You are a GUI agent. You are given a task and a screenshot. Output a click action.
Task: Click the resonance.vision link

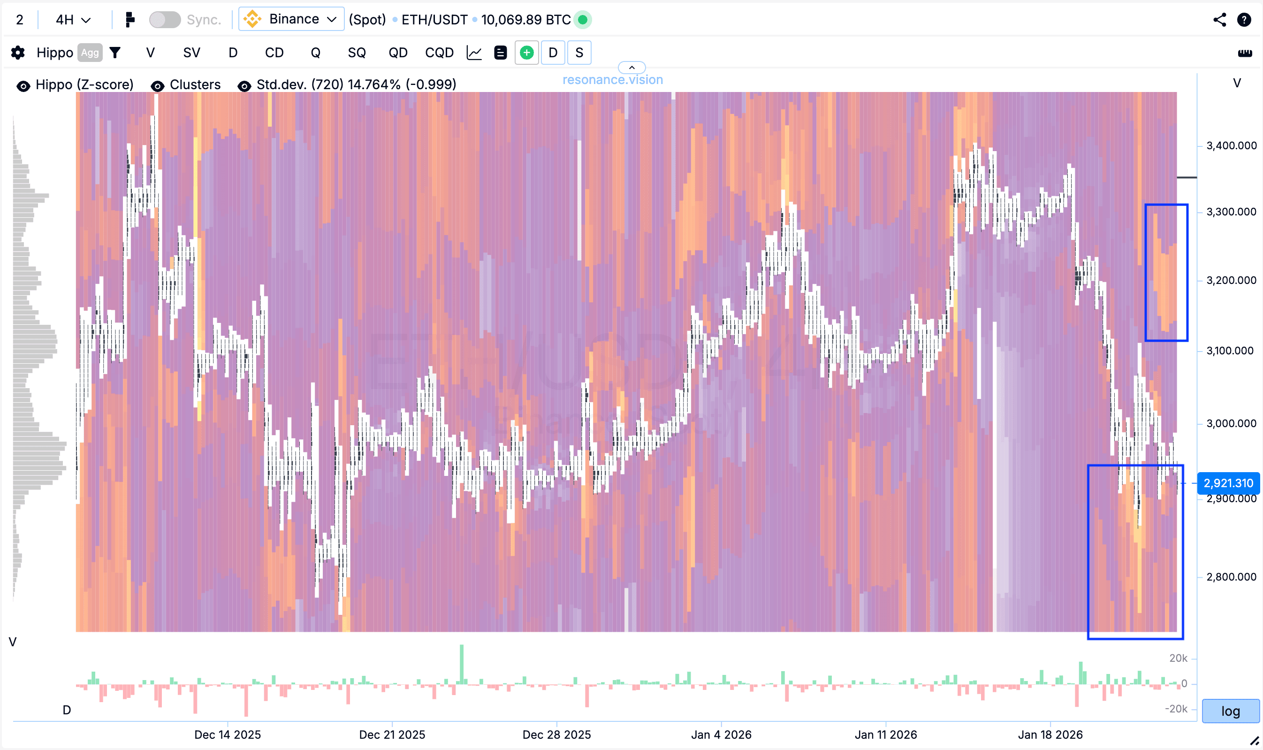click(x=612, y=80)
